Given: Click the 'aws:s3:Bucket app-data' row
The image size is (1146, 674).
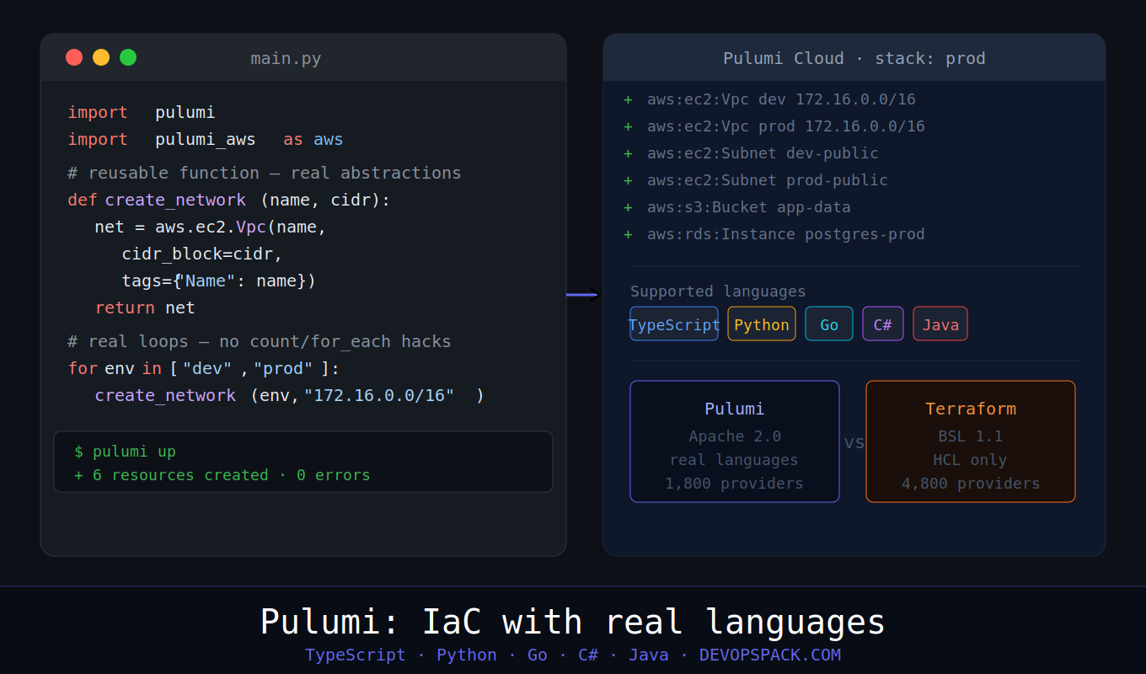Looking at the screenshot, I should (x=737, y=207).
